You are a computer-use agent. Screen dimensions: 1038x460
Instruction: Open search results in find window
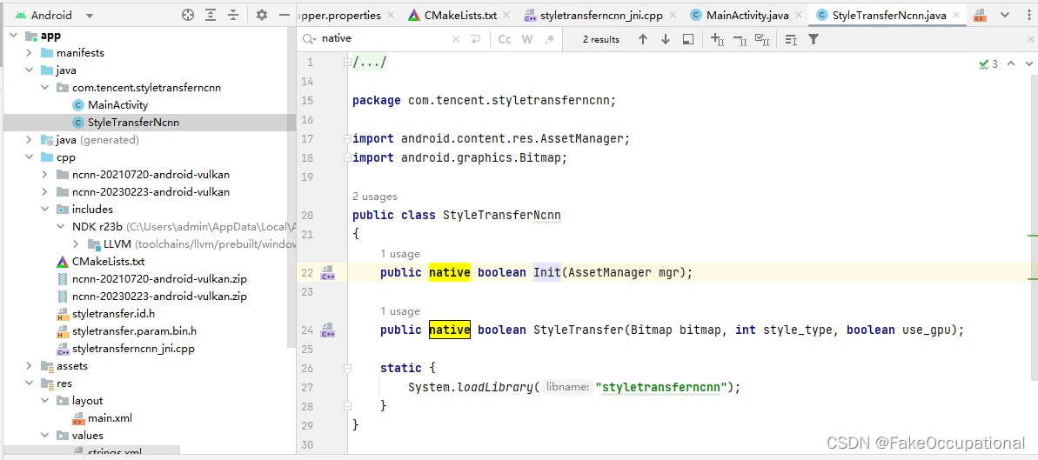[x=688, y=40]
